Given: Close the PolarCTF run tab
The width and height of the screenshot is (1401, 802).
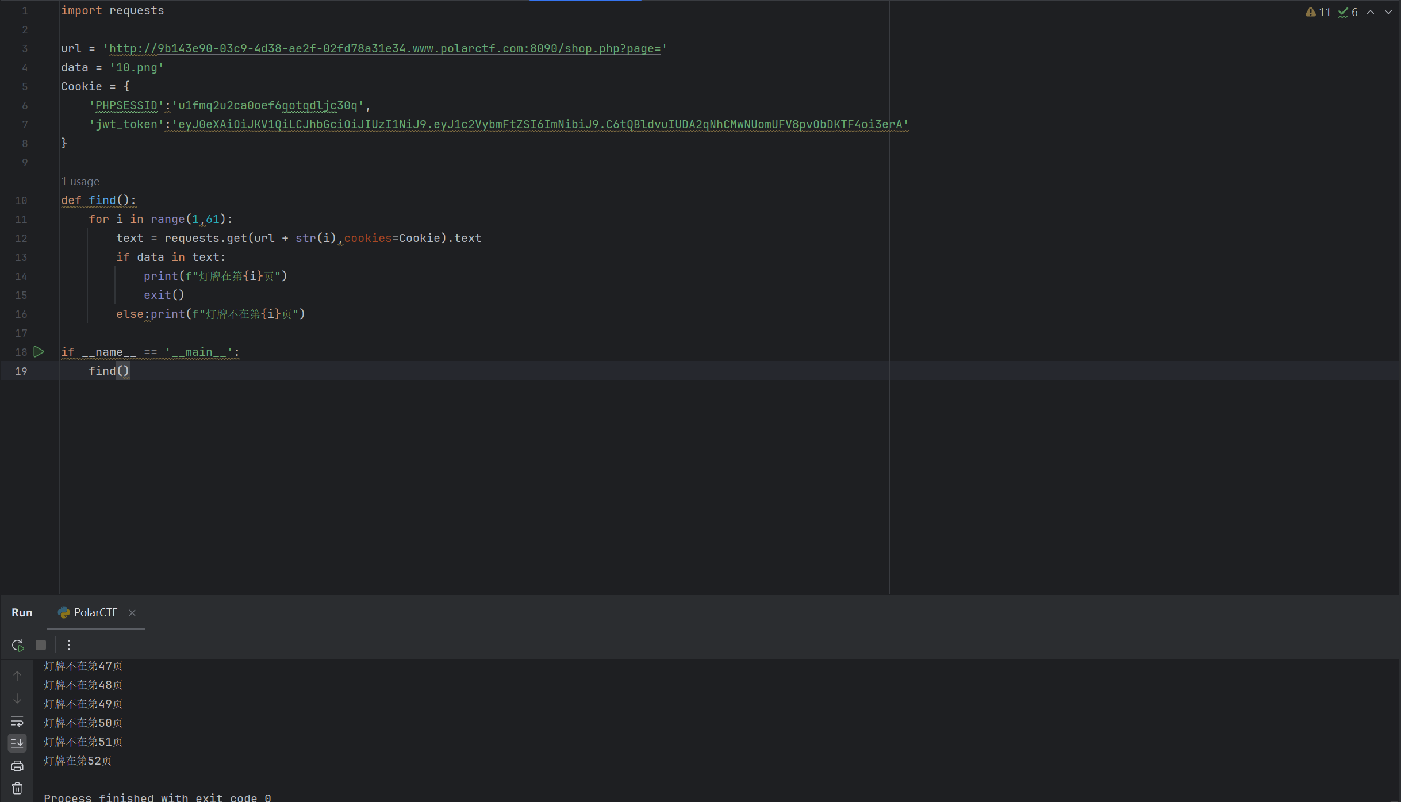Looking at the screenshot, I should [x=132, y=613].
